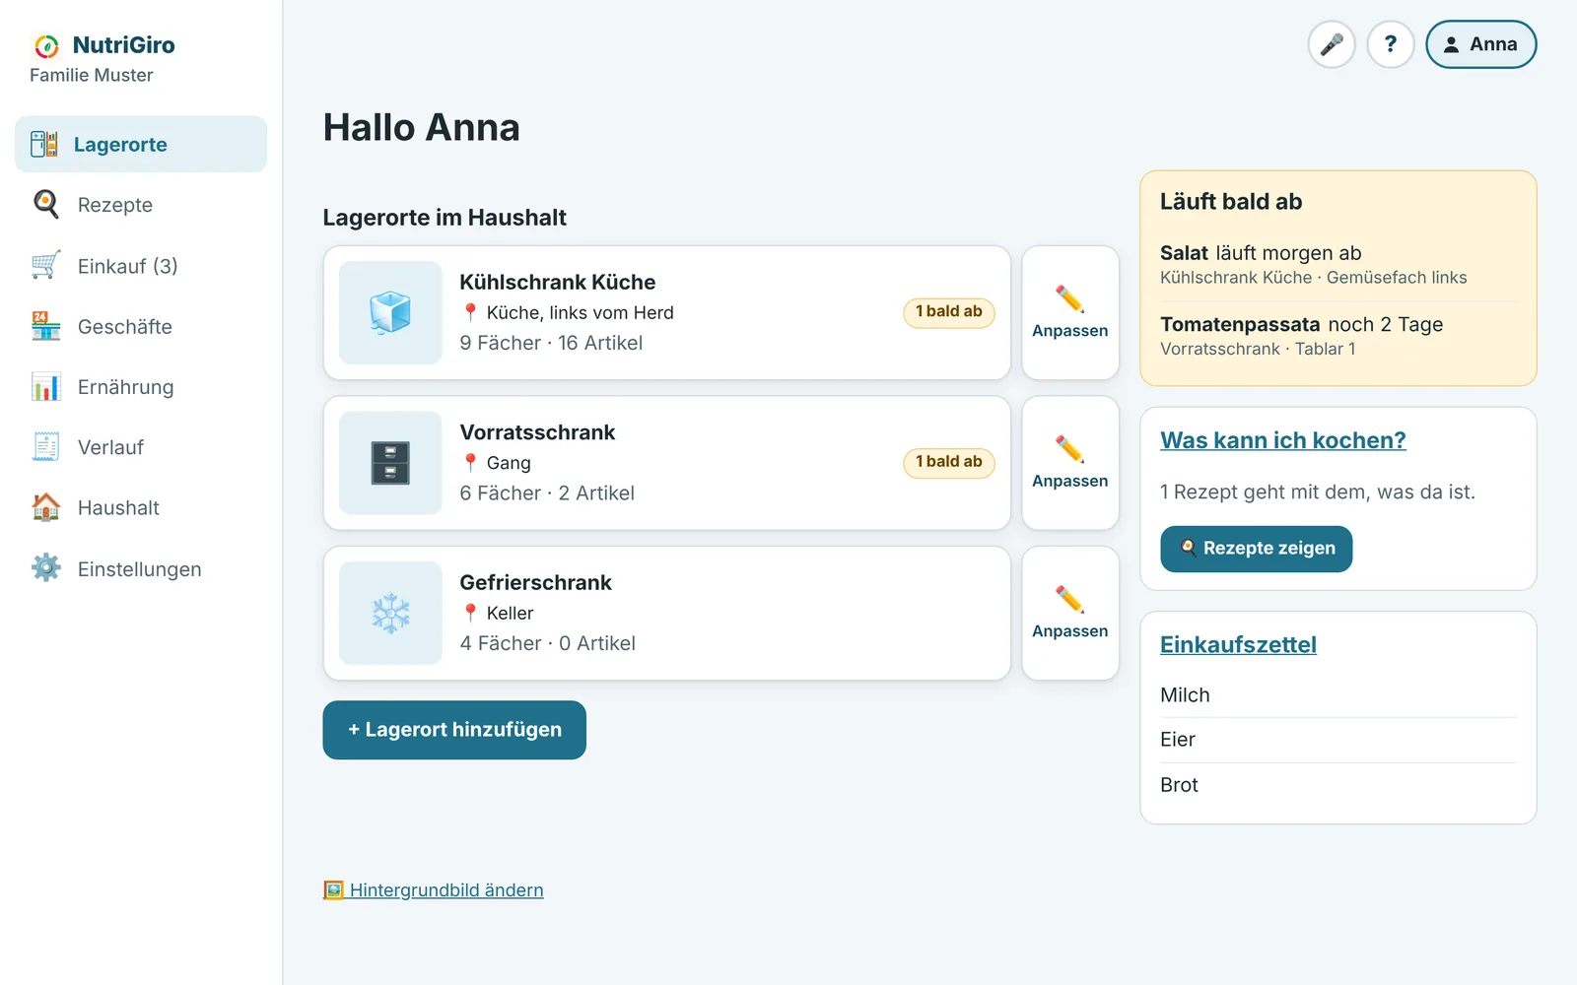Click the Rezepte zeigen button
This screenshot has width=1577, height=985.
(1256, 549)
